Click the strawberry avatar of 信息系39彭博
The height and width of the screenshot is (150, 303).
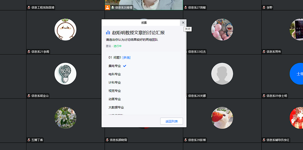pyautogui.click(x=222, y=118)
